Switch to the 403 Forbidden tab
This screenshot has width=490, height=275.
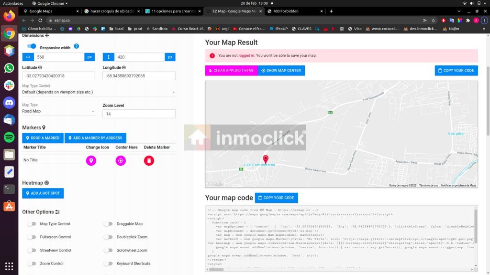286,11
